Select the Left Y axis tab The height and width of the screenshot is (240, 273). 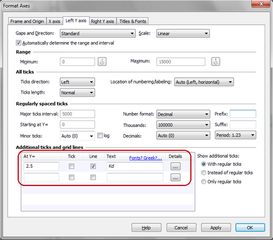pyautogui.click(x=76, y=21)
